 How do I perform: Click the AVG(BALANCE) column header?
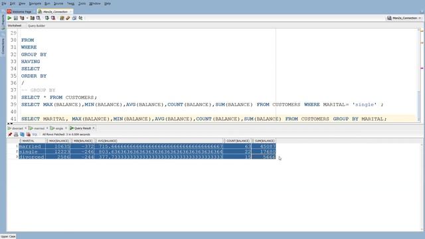coord(159,141)
